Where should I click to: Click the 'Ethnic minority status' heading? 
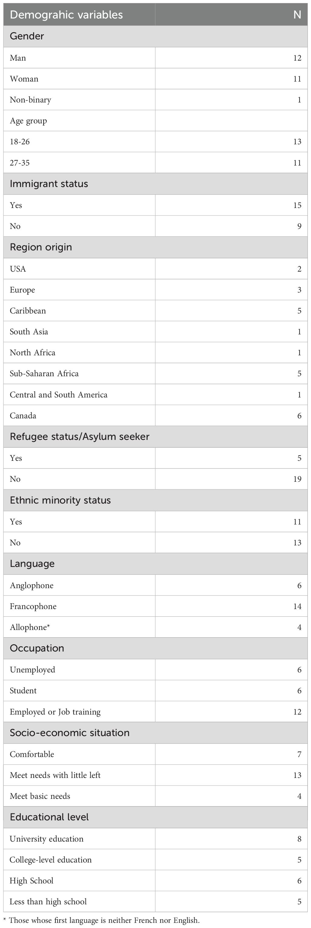point(60,501)
